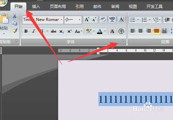Switch to 引用 tab
173x120 pixels.
(80, 7)
